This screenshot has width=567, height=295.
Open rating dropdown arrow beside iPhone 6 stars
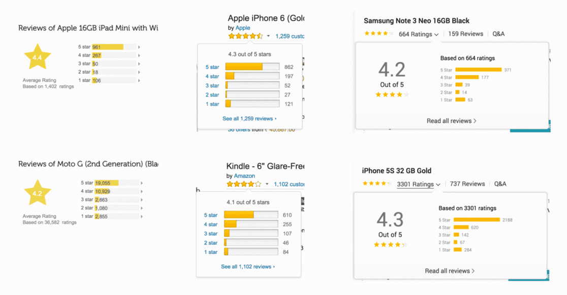tap(268, 36)
